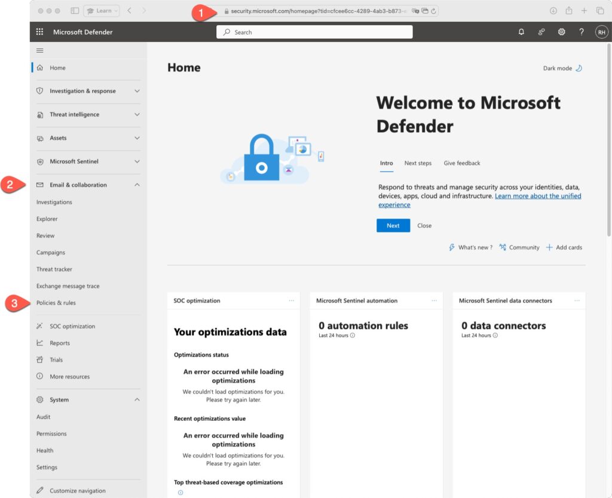The image size is (612, 498).
Task: Open Learn more about unified experience link
Action: point(537,196)
